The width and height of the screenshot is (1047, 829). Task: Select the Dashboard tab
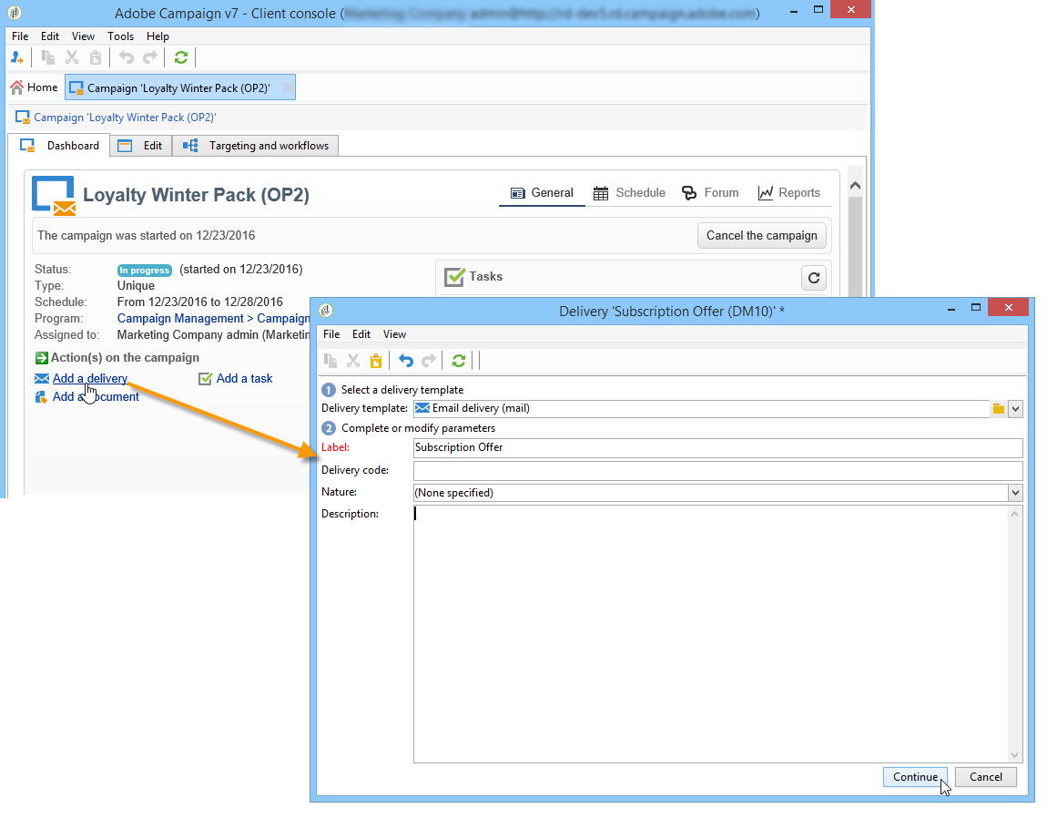click(x=59, y=146)
